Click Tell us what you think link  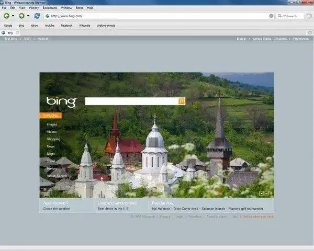(258, 216)
